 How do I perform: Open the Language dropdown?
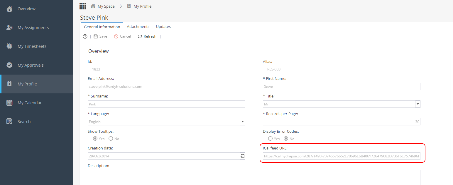tap(243, 122)
